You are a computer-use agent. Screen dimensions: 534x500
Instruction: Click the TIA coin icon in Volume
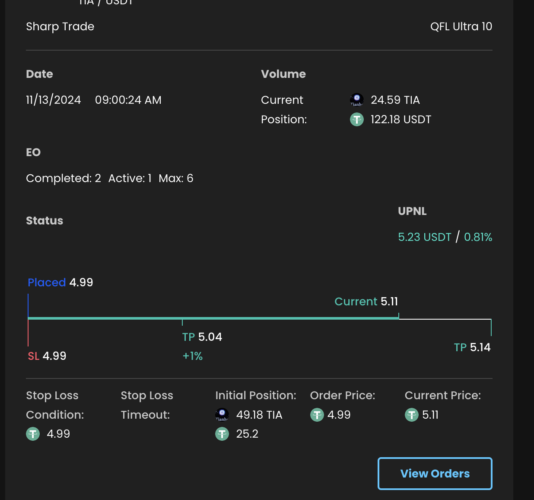click(356, 100)
